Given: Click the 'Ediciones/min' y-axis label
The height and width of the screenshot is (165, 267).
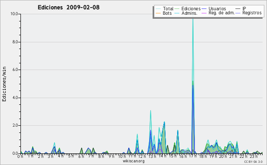Looking at the screenshot, I should coord(4,84).
